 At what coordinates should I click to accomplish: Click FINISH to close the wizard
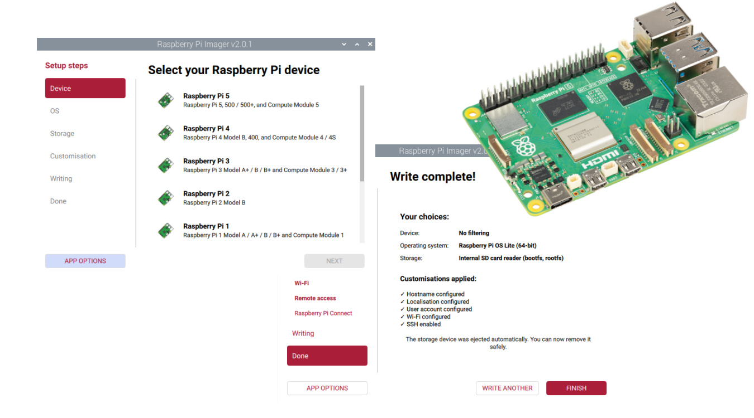point(576,388)
